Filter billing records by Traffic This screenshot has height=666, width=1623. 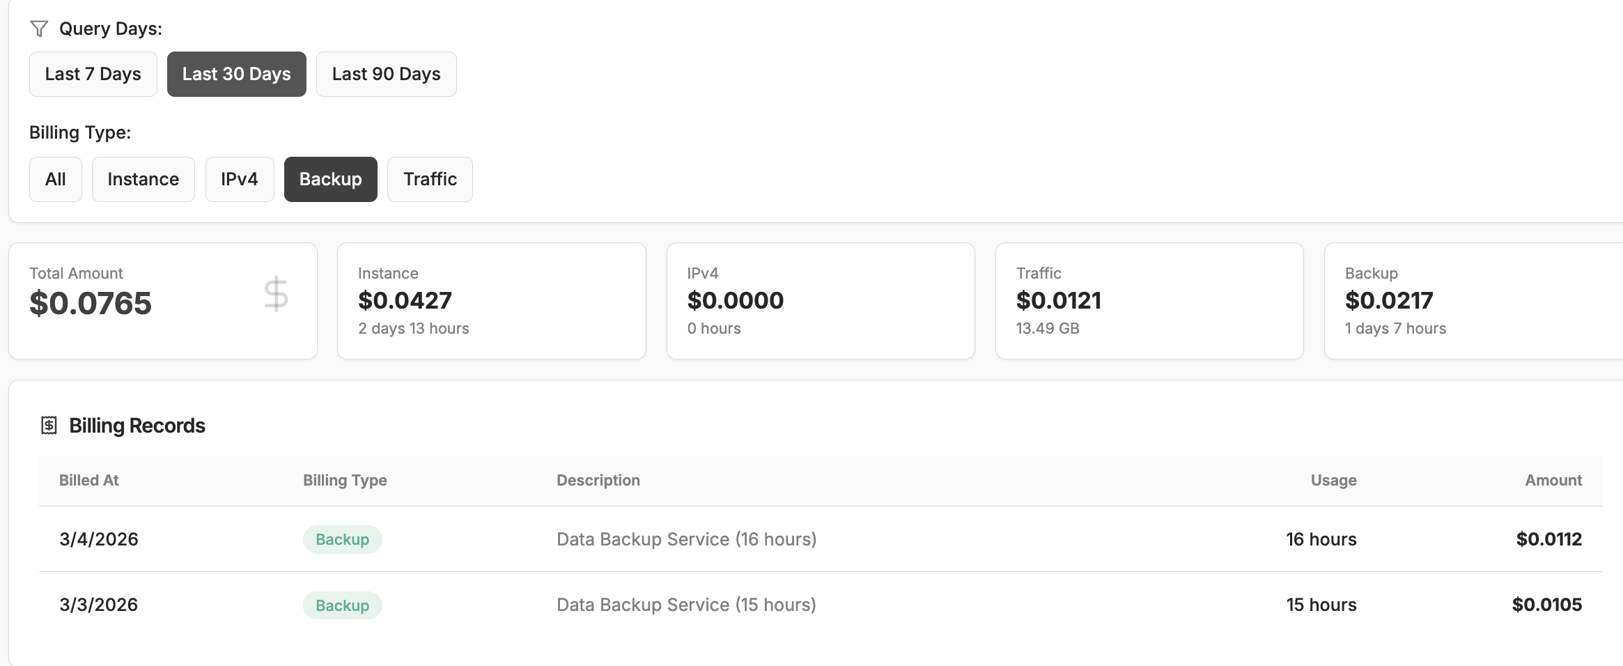(430, 179)
